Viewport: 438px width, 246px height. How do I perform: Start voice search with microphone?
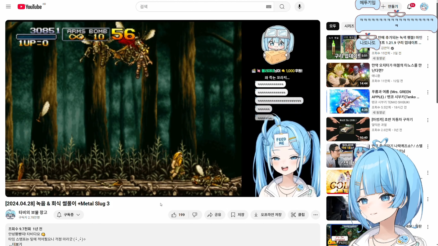[x=299, y=7]
